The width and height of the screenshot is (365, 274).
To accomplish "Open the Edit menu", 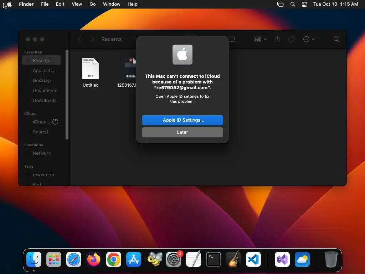I will 60,4.
